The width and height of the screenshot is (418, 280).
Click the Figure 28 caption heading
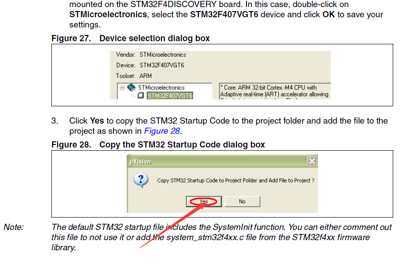click(x=158, y=145)
